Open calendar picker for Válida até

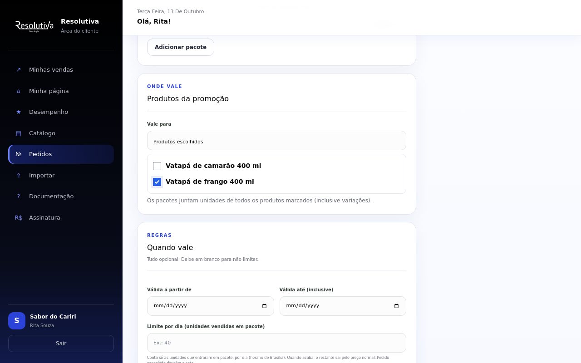coord(397,306)
